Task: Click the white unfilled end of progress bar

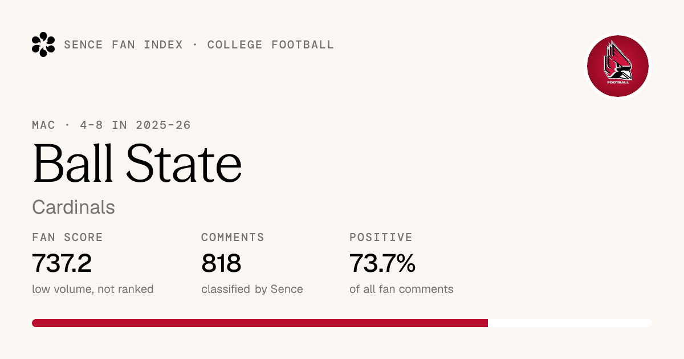Action: tap(570, 323)
